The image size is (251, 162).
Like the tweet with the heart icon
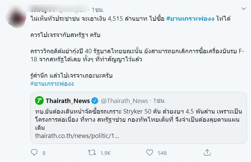click(x=149, y=153)
